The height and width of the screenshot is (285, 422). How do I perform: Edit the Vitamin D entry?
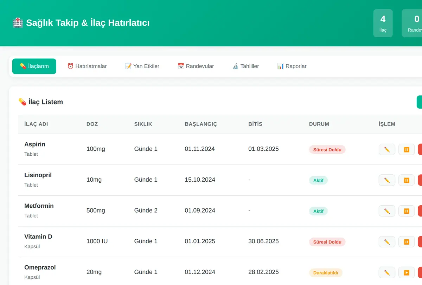pos(387,242)
